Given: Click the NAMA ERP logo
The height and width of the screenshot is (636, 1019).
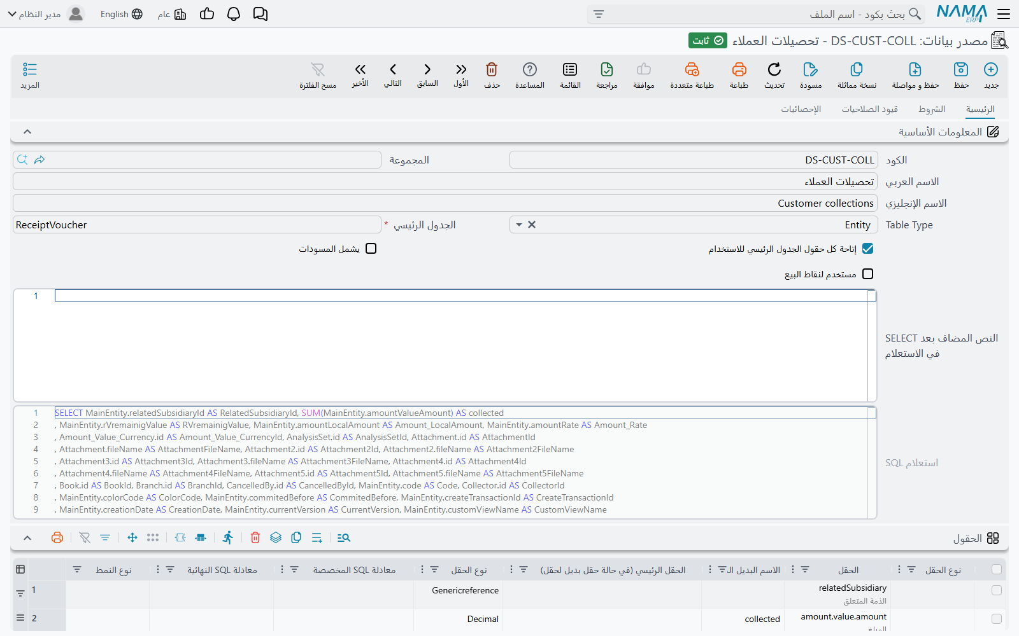Looking at the screenshot, I should [x=962, y=13].
